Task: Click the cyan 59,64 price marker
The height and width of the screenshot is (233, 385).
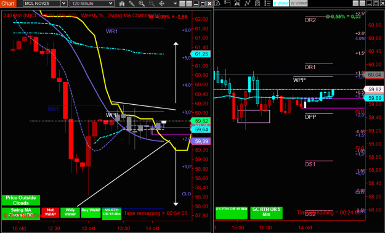Action: (x=201, y=129)
